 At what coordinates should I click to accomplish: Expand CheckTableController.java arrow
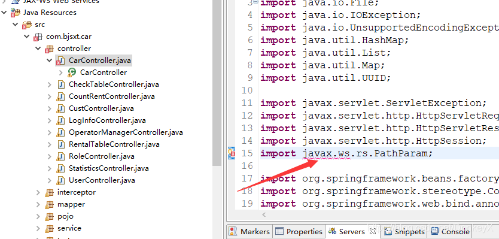[x=49, y=84]
